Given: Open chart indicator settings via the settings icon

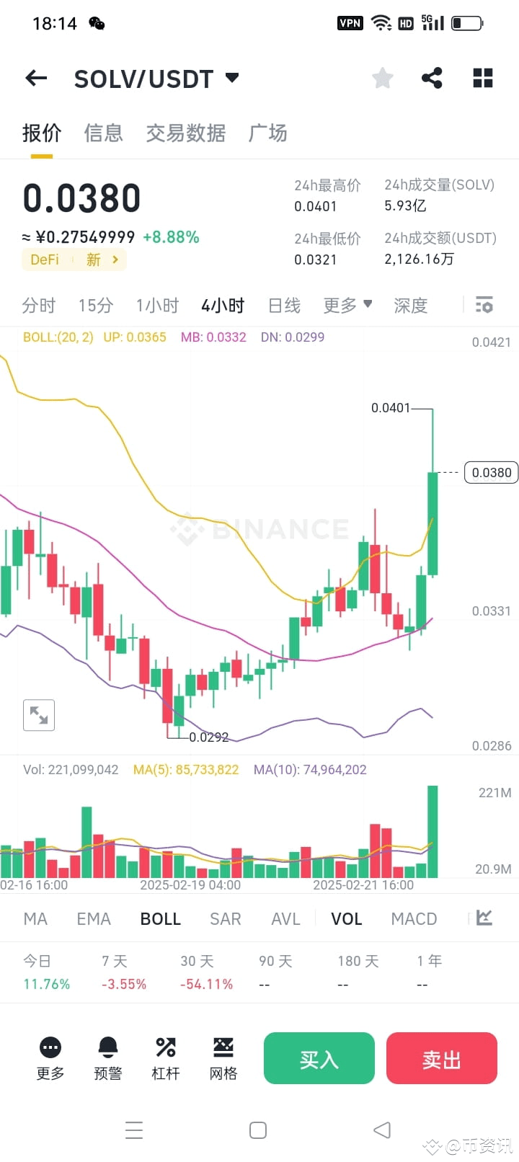Looking at the screenshot, I should coord(484,305).
